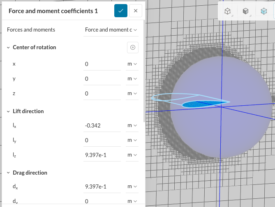Open the unit dropdown for y coordinate
275x207 pixels.
(132, 79)
